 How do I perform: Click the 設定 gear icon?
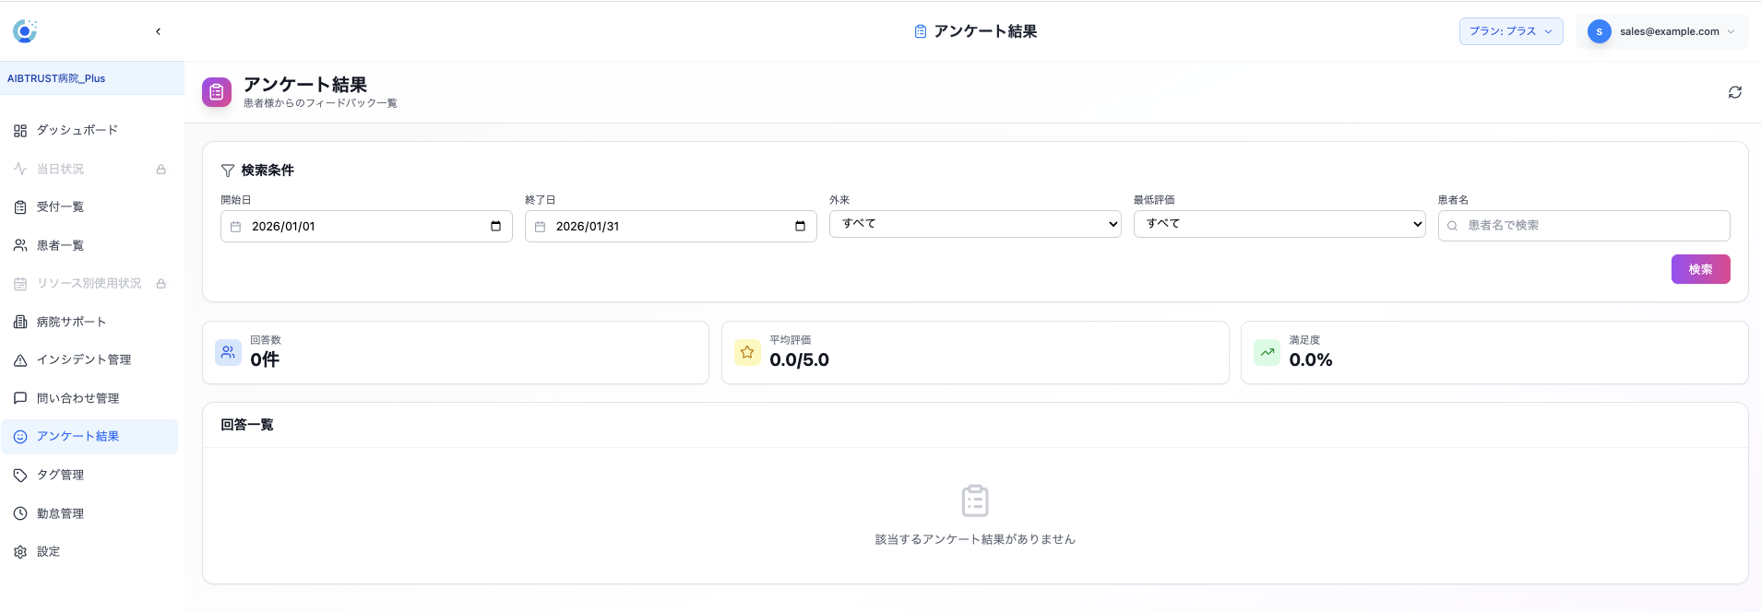click(x=20, y=552)
